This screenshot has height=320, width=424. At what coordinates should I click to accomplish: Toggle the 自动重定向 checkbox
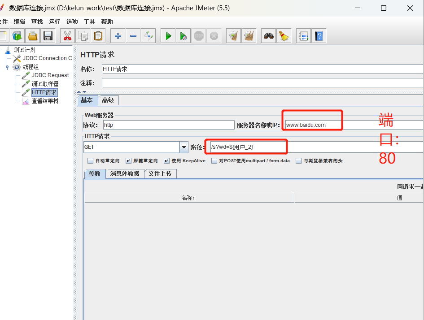pyautogui.click(x=90, y=161)
